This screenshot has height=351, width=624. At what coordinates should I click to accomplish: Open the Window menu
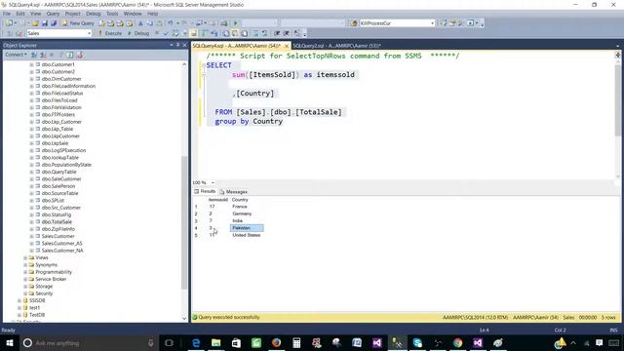133,14
